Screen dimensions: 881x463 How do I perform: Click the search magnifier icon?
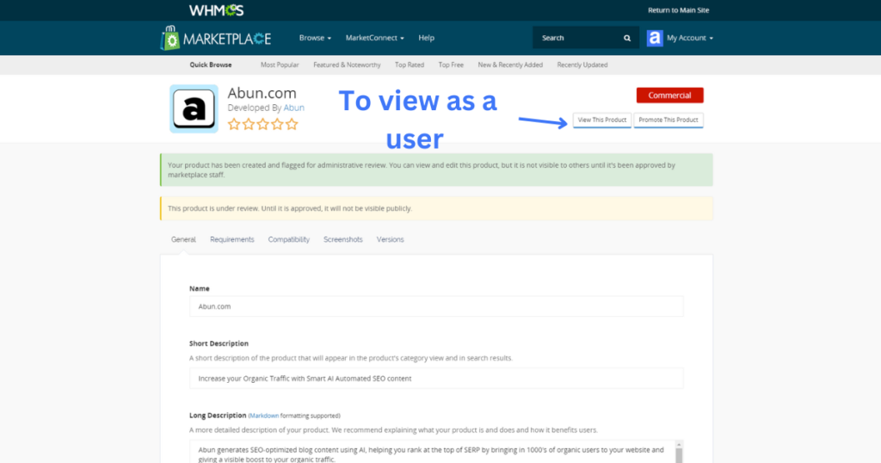pos(627,38)
